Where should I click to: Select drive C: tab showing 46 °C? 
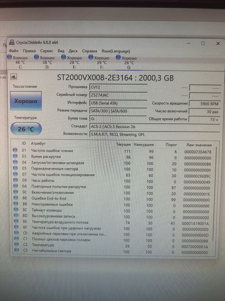click(x=18, y=62)
